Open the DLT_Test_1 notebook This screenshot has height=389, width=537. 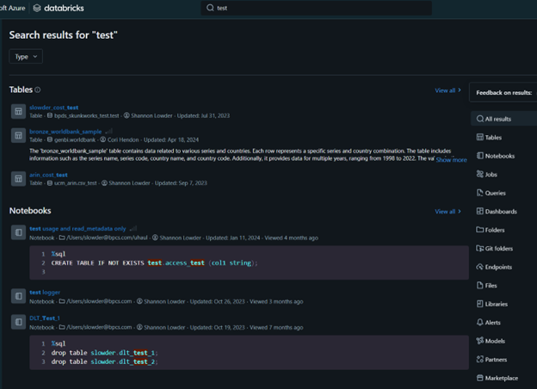[45, 318]
